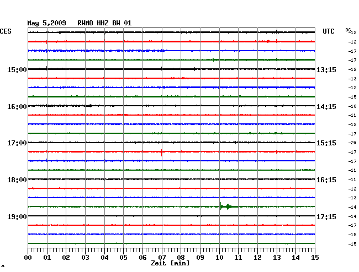Click minute 00 on the time axis
This screenshot has width=359, height=272.
point(28,258)
